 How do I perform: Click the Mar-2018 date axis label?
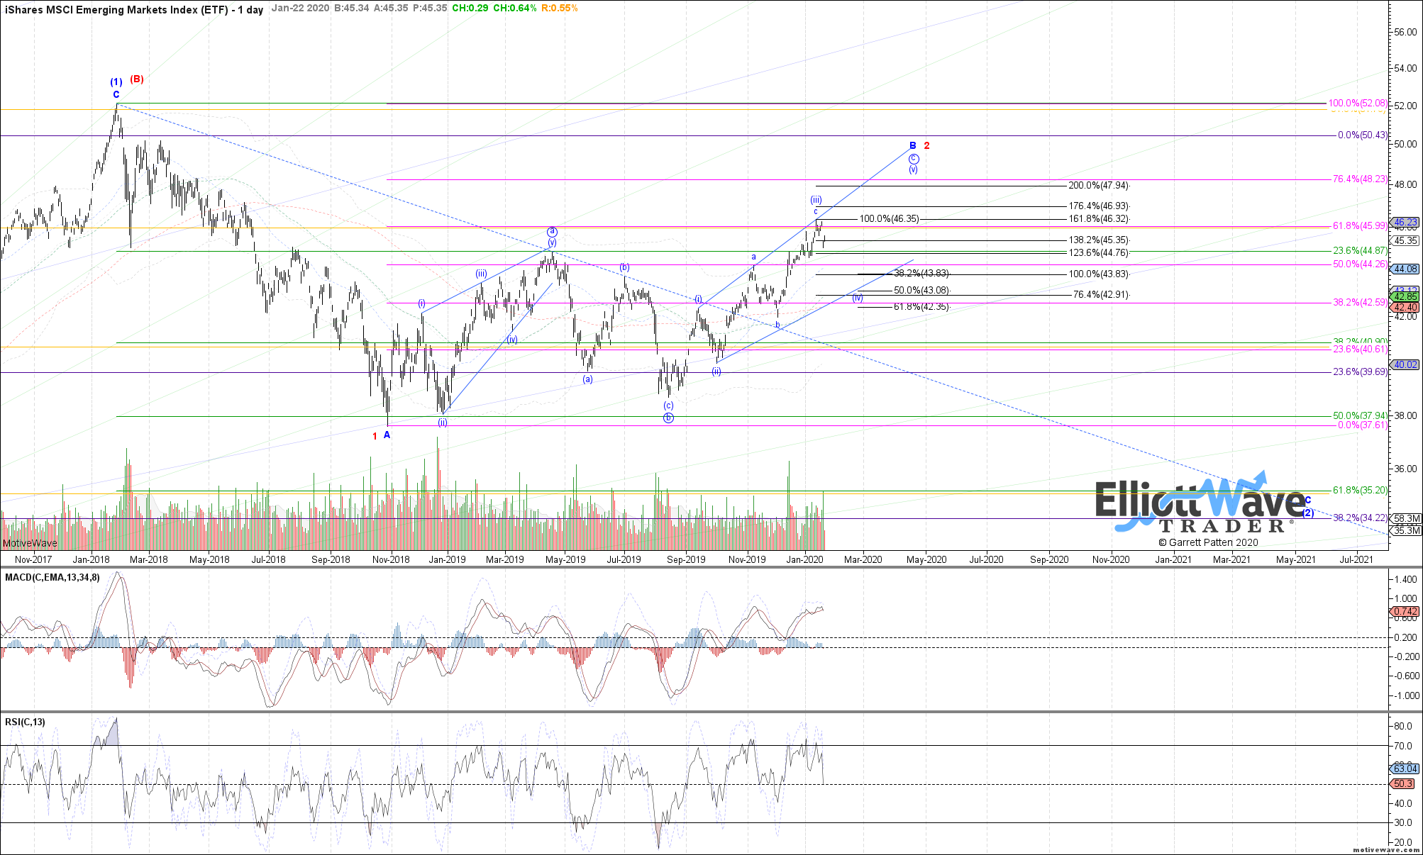click(148, 559)
